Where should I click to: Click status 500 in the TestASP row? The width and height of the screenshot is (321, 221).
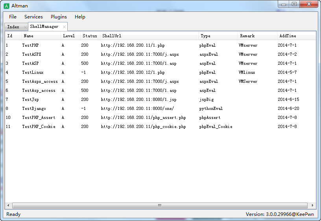tap(85, 63)
